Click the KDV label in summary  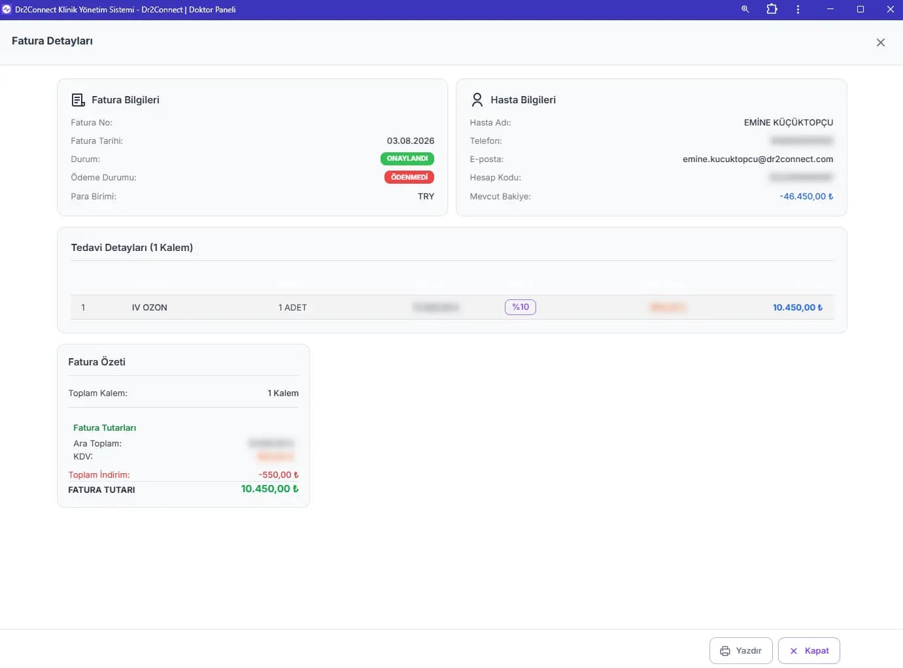(83, 456)
